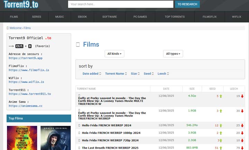Open the WIFLIX navigation tab
Screen dimensions: 249x150
(x=237, y=17)
